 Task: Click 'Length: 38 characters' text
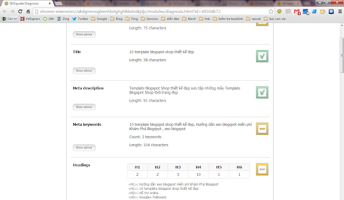[148, 60]
